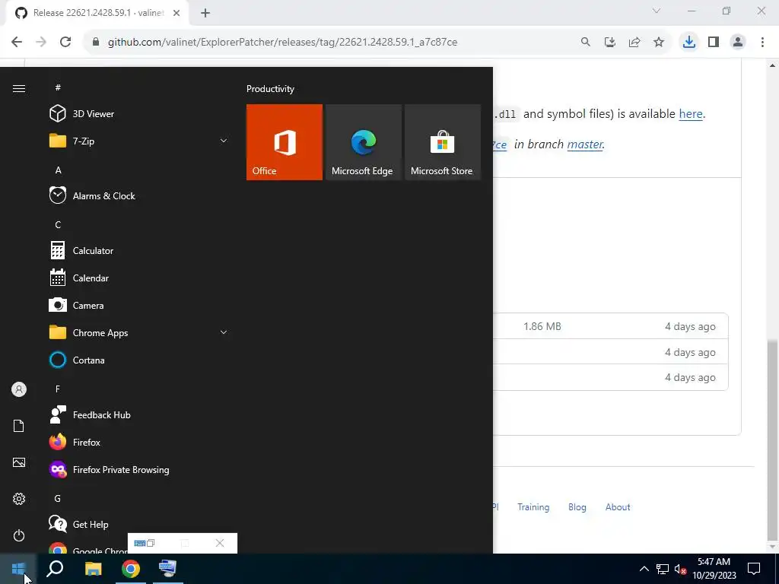Click the letter G group header

pos(58,499)
